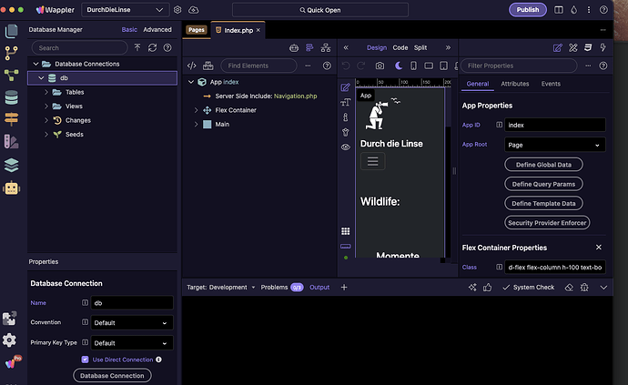This screenshot has width=628, height=385.
Task: Click the Primary Key Type dropdown
Action: 132,343
